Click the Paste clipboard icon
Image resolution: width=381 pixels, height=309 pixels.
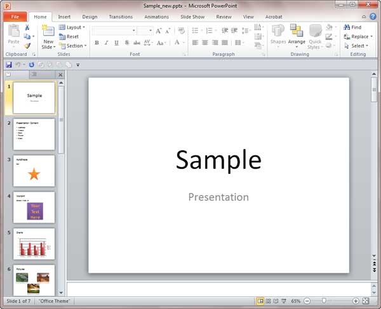point(13,34)
